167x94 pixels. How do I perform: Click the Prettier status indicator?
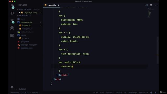[143, 92]
